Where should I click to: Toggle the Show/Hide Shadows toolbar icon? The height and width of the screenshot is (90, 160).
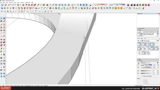pyautogui.click(x=90, y=5)
